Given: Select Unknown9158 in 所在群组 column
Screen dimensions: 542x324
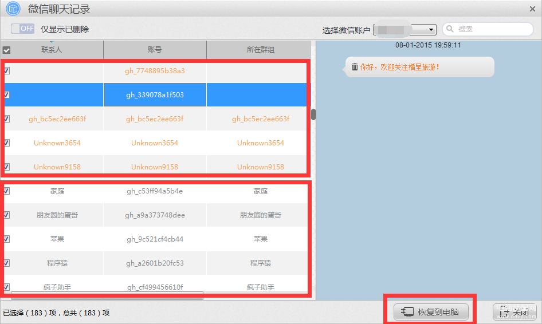Looking at the screenshot, I should pyautogui.click(x=261, y=167).
